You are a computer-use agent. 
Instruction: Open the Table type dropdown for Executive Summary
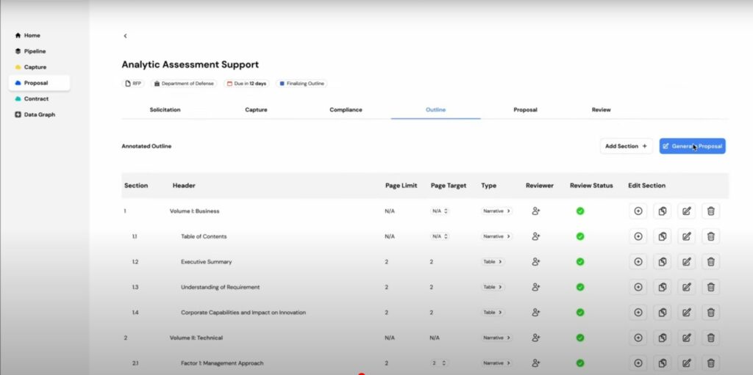[493, 262]
